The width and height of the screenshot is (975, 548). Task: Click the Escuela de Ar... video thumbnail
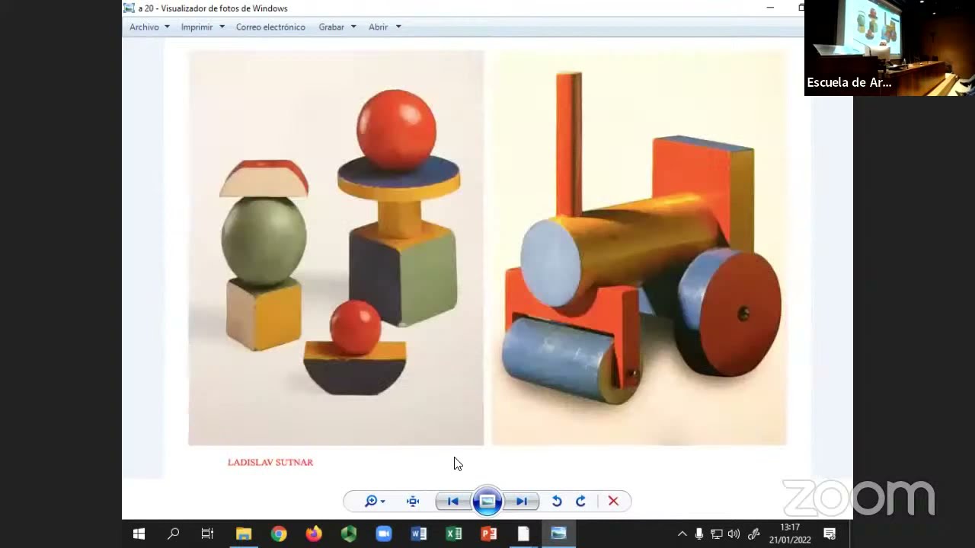[890, 48]
